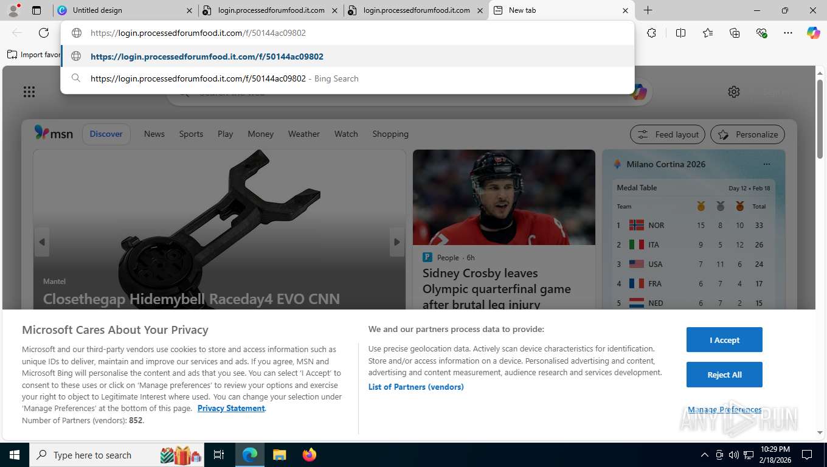Screen dimensions: 827x467
Task: Open Microsoft Edge taskbar icon
Action: click(x=250, y=455)
